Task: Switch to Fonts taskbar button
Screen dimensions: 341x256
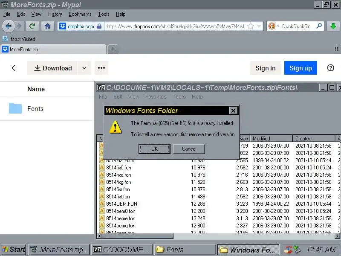Action: pyautogui.click(x=185, y=250)
